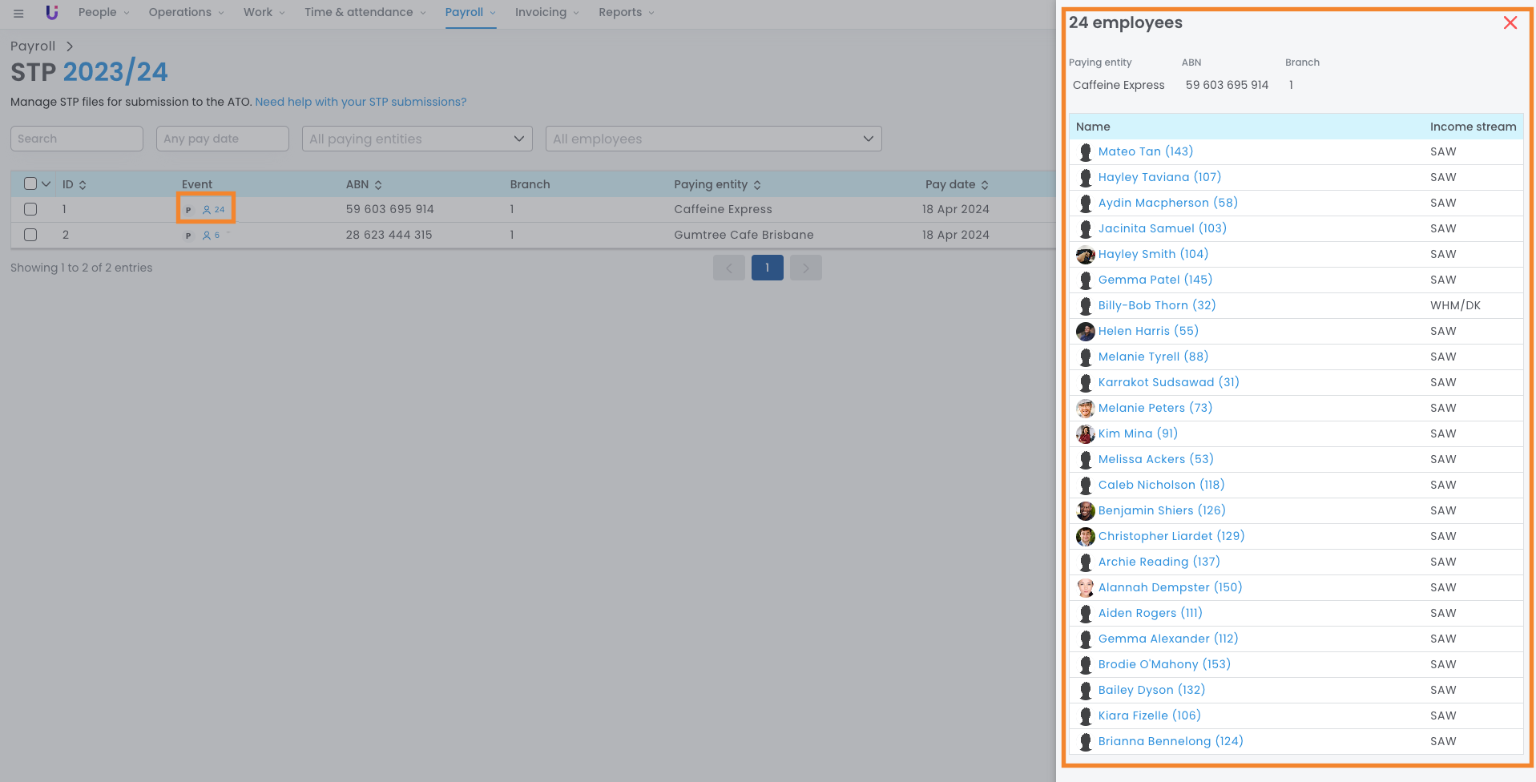Open the All paying entities dropdown
Viewport: 1536px width, 782px height.
417,139
